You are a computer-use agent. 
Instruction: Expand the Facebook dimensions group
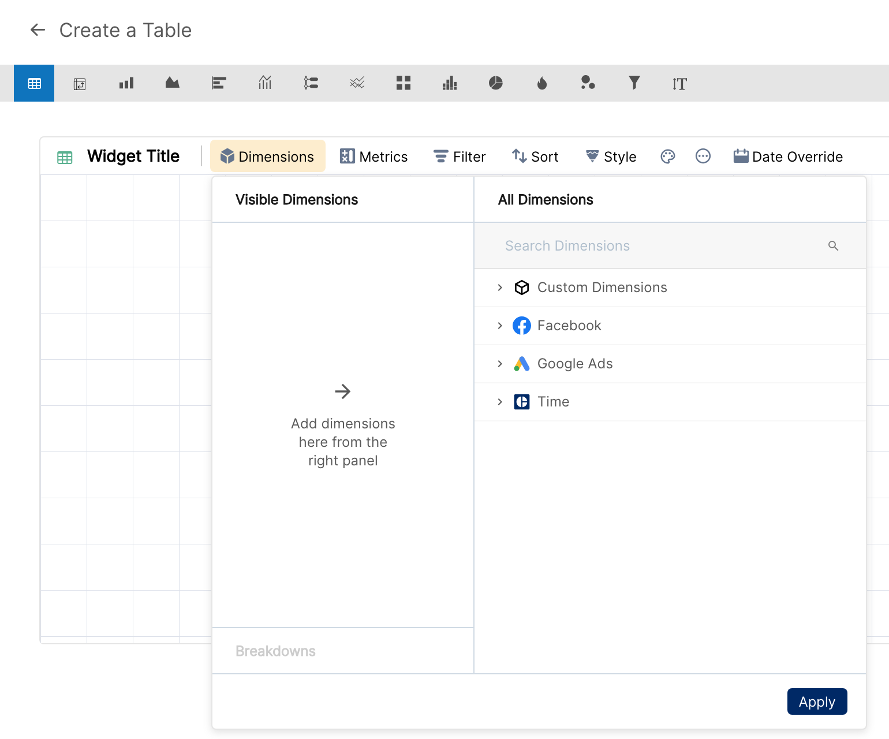pyautogui.click(x=500, y=326)
